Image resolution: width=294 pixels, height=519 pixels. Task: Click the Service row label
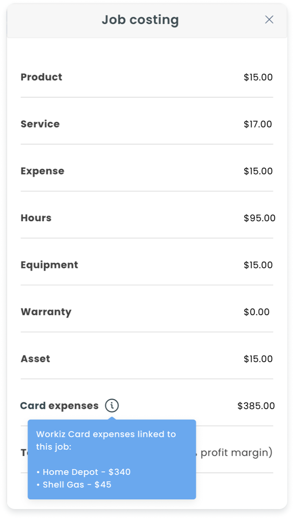coord(40,124)
